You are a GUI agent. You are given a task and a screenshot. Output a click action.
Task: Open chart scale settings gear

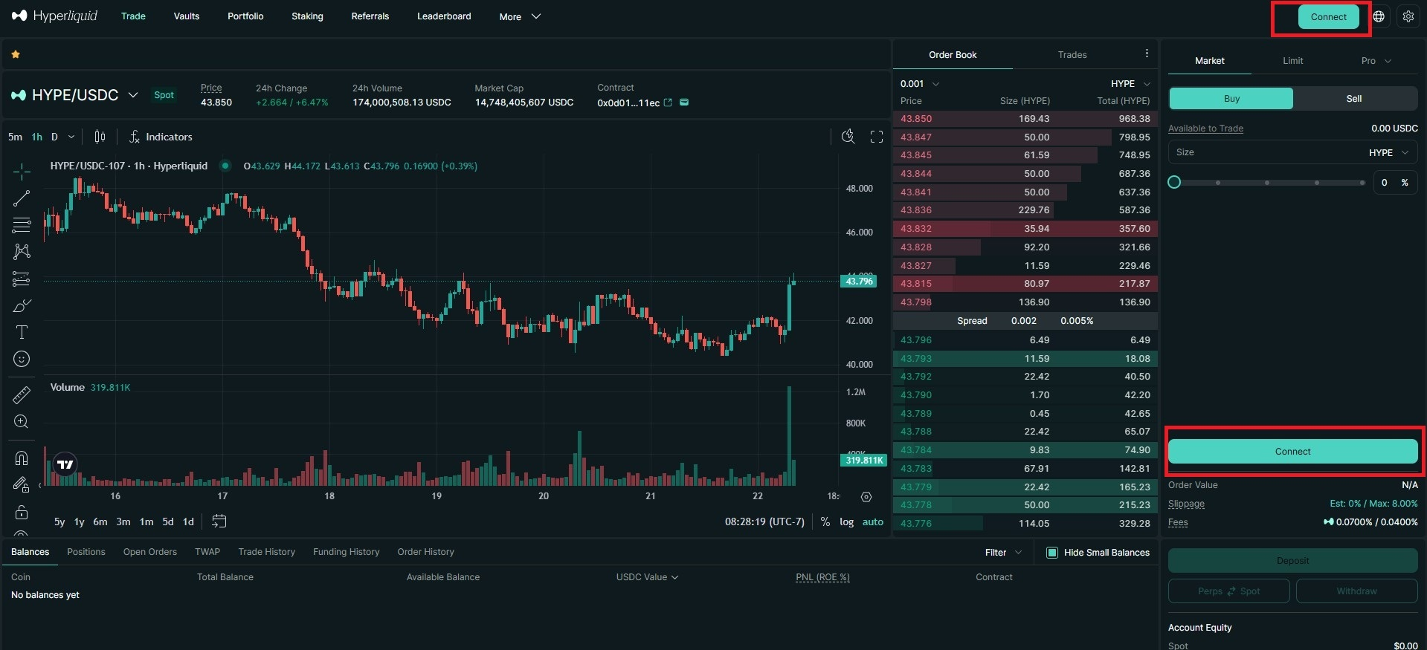point(866,496)
